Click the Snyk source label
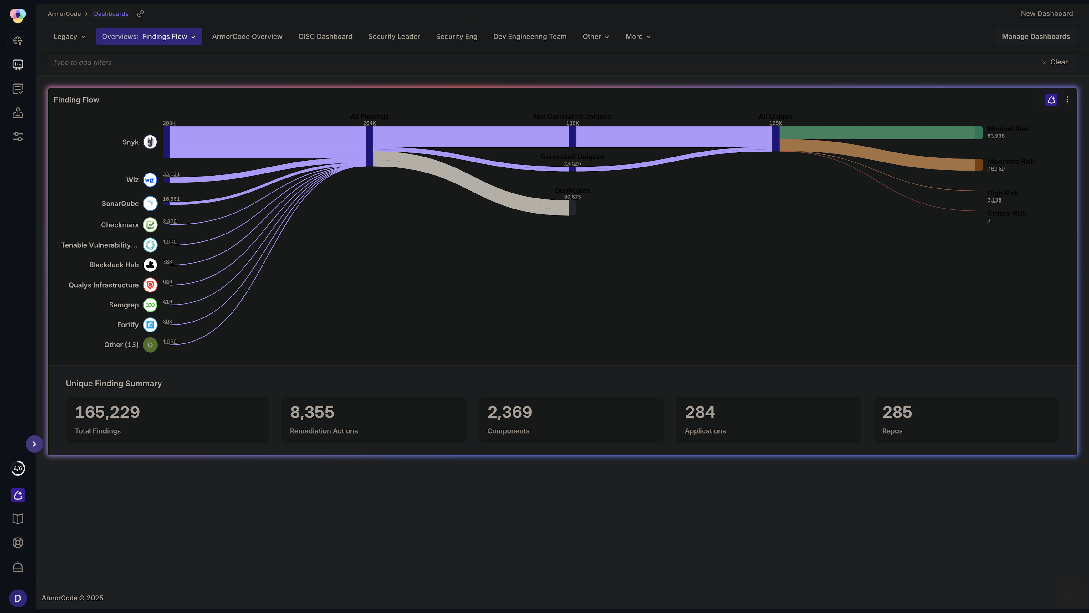The image size is (1089, 613). point(130,142)
